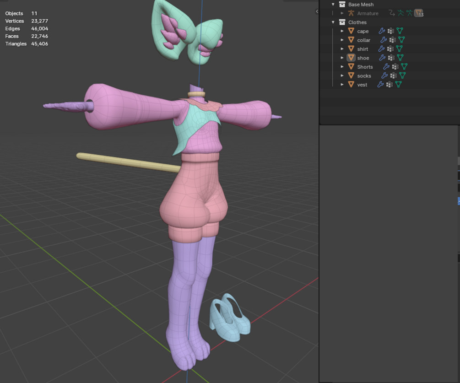
Task: Click green mesh data icon on vest row
Action: pos(398,85)
